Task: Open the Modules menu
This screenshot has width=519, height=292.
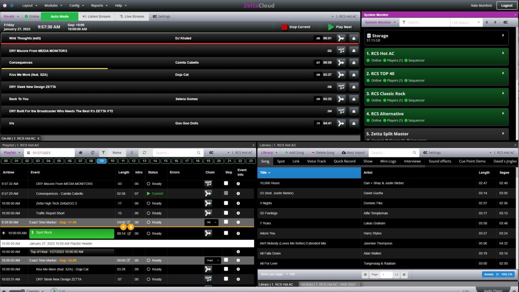Action: point(53,6)
